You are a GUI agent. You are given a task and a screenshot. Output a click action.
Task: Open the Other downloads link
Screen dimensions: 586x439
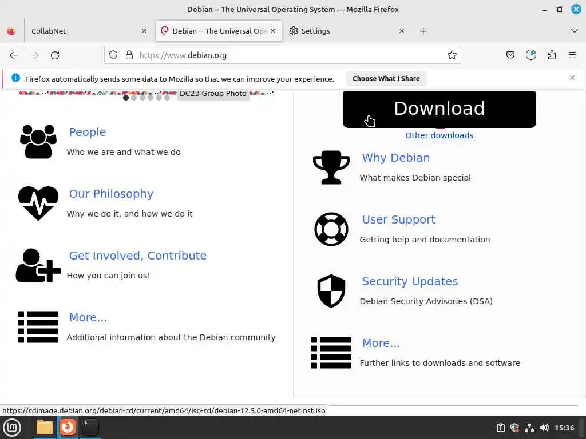tap(439, 135)
